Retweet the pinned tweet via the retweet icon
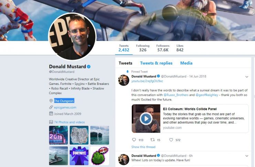This screenshot has height=167, width=255. click(152, 140)
